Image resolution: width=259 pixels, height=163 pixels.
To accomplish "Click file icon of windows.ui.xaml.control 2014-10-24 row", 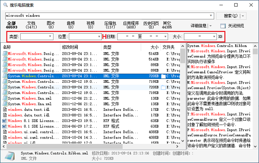I will (x=5, y=138).
